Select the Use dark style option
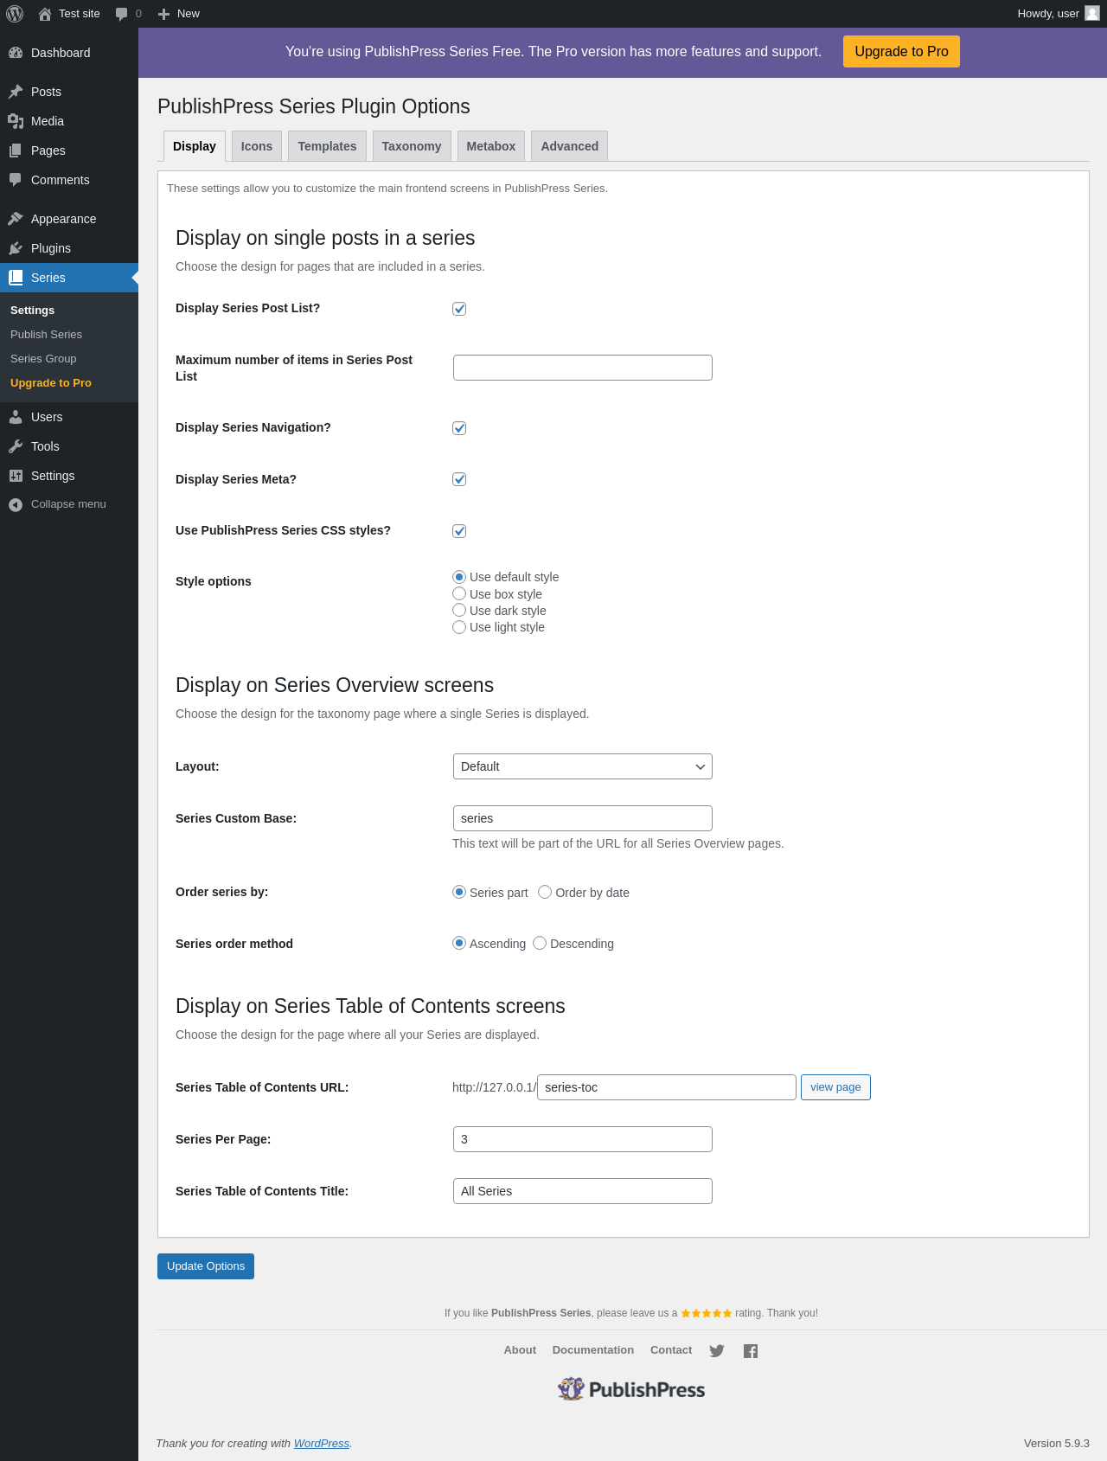Viewport: 1107px width, 1461px height. pyautogui.click(x=459, y=611)
